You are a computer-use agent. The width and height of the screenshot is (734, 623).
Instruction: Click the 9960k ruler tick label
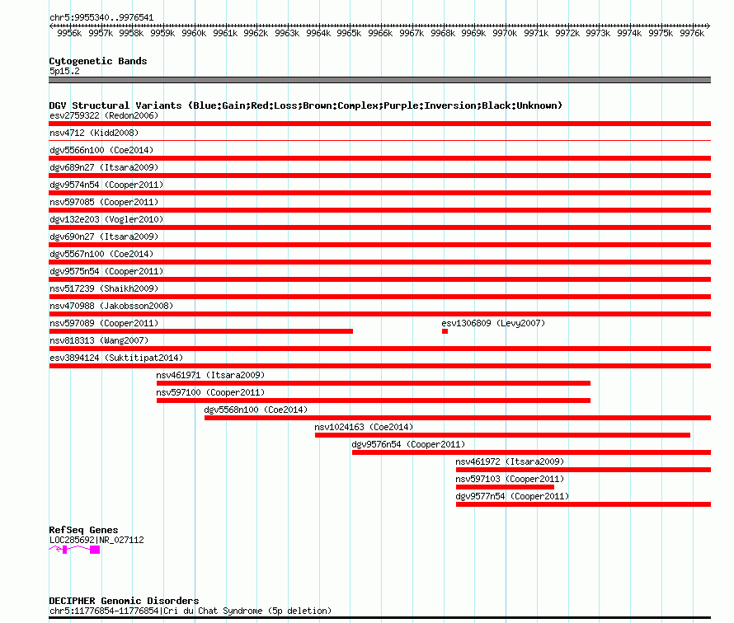[194, 33]
